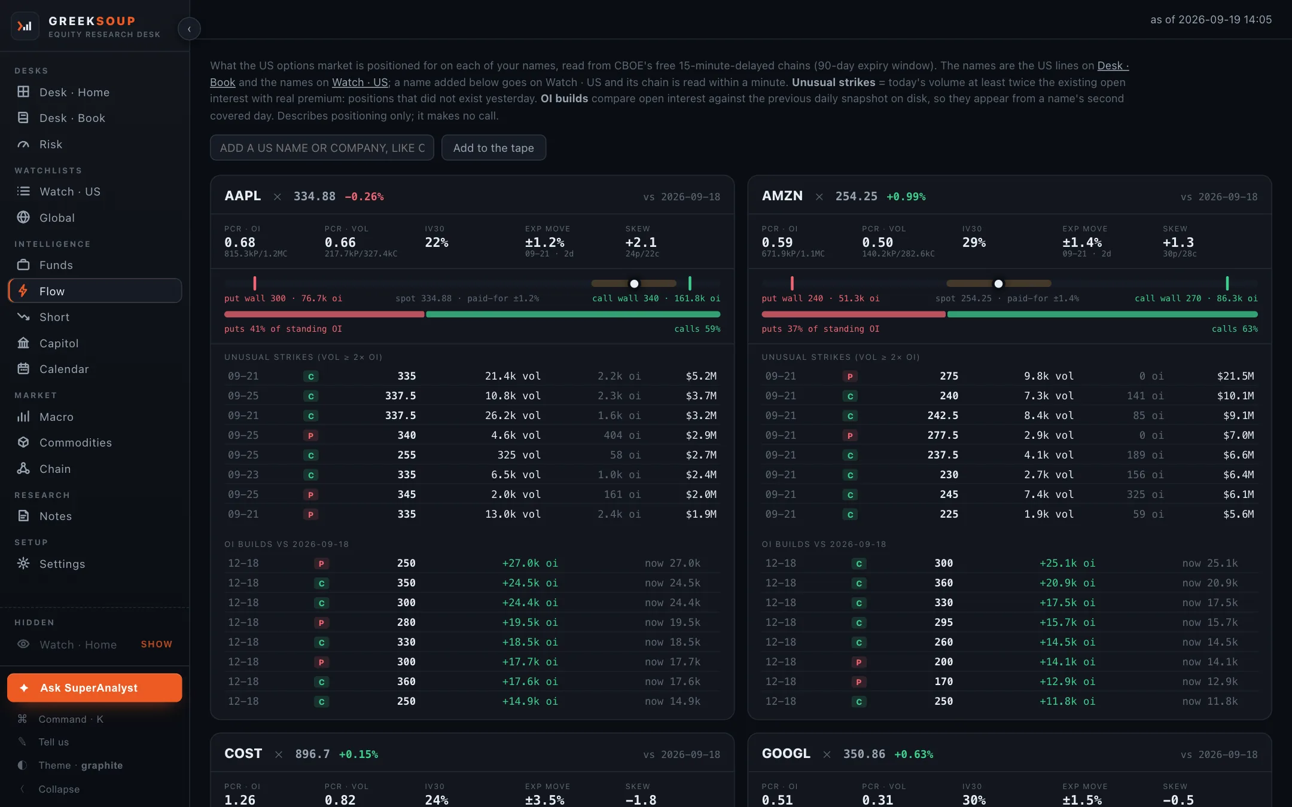Open Command · K palette
This screenshot has height=807, width=1292.
coord(71,719)
